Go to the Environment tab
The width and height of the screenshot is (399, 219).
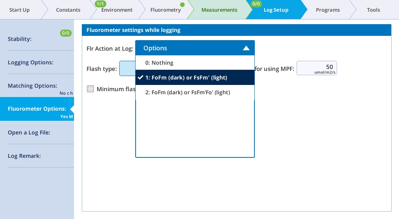117,10
